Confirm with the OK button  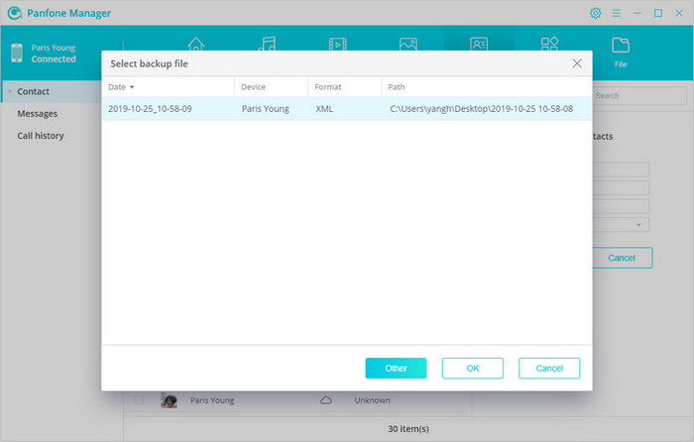point(472,368)
